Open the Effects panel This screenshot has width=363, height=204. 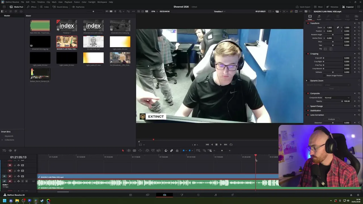pyautogui.click(x=32, y=7)
